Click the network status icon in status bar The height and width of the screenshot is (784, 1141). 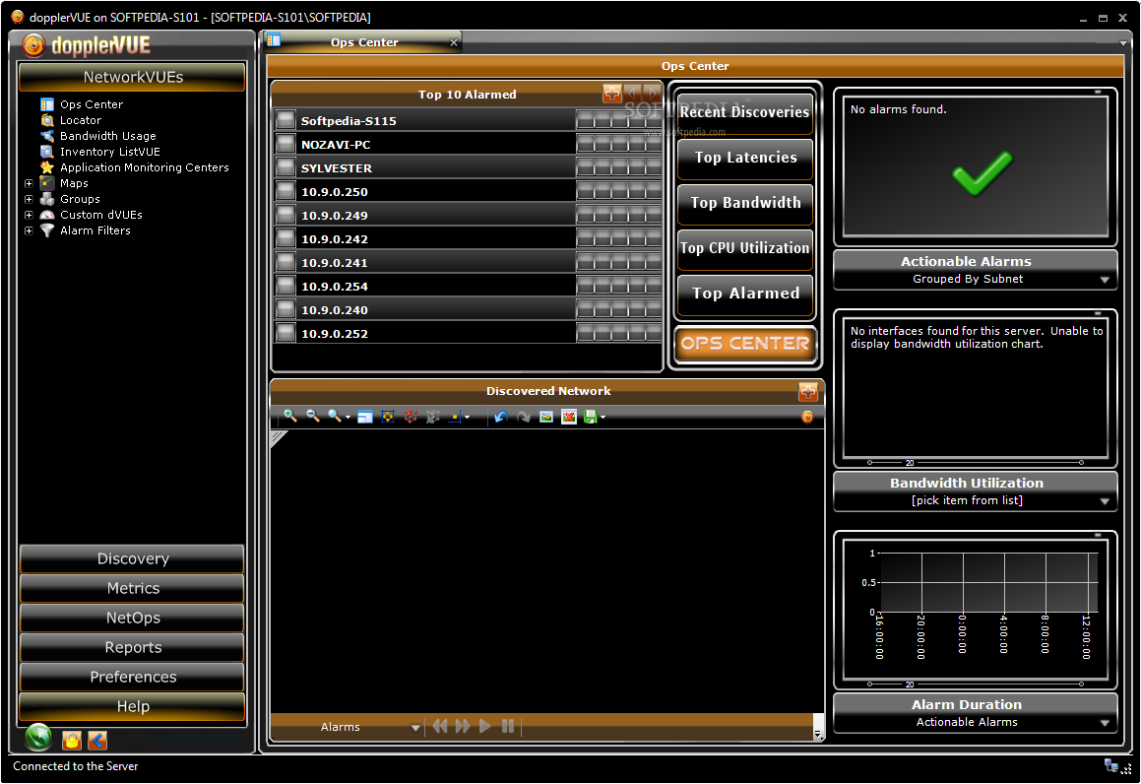pos(1111,766)
